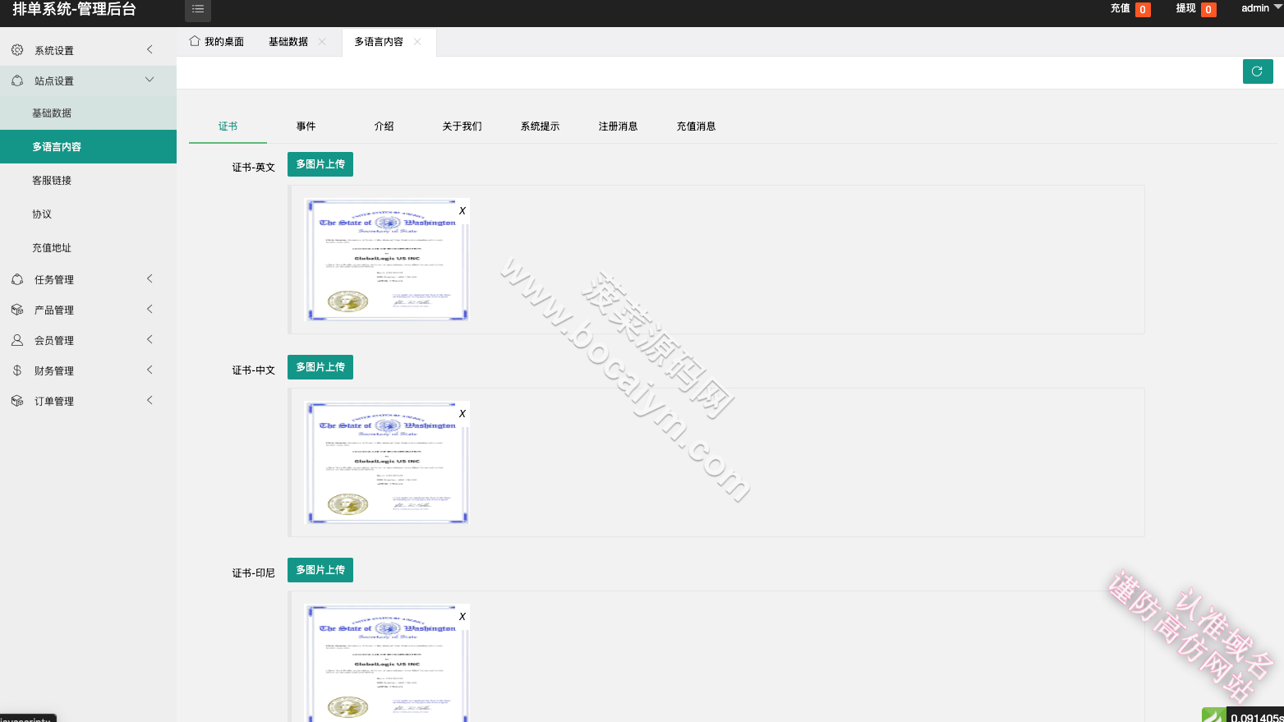The width and height of the screenshot is (1284, 722).
Task: Close the 基础数据 tab
Action: [322, 42]
